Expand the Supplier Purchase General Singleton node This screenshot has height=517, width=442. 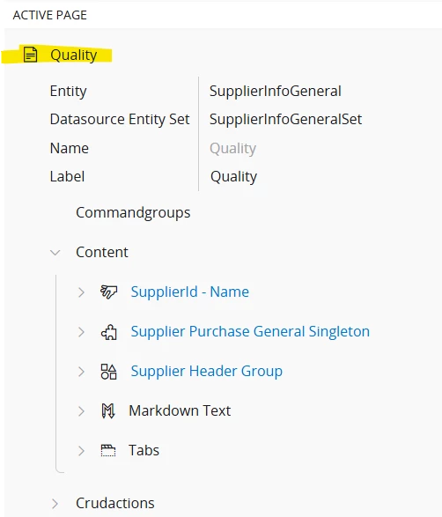pos(81,332)
